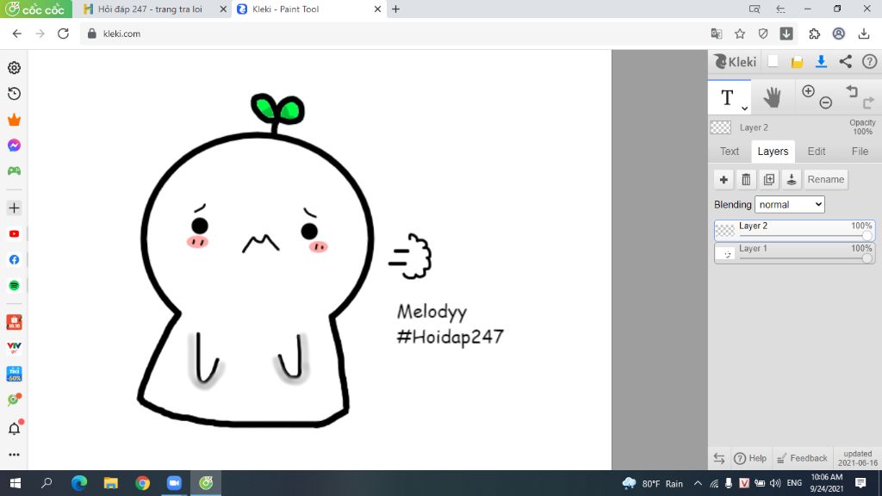
Task: Go back in browser history
Action: 17,34
